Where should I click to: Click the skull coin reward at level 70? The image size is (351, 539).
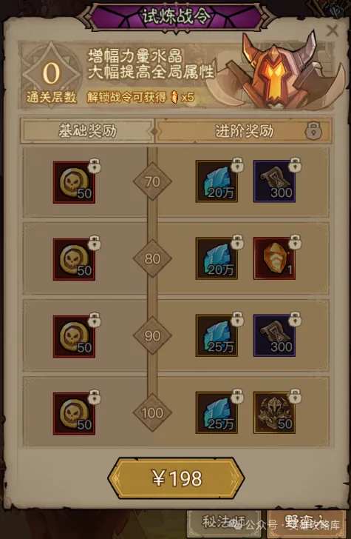[74, 183]
